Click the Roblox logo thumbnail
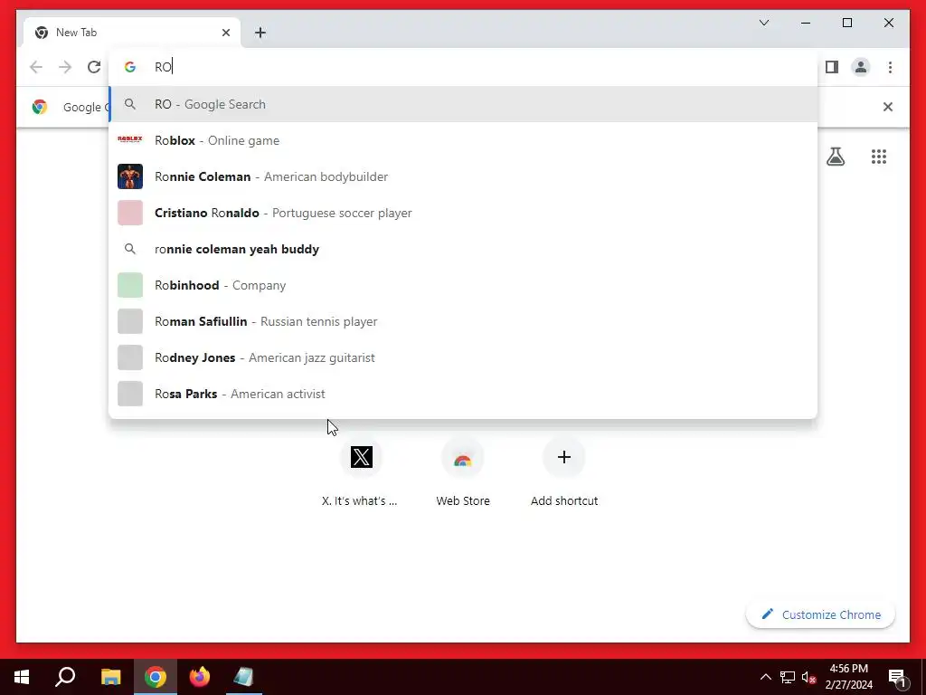This screenshot has width=926, height=695. click(x=130, y=139)
